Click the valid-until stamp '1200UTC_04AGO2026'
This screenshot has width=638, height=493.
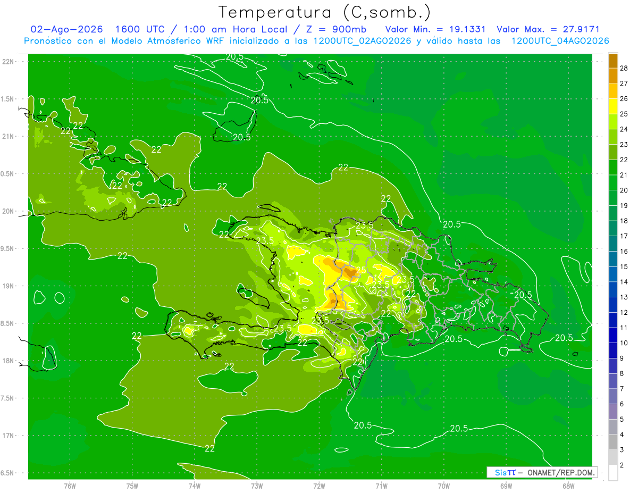(x=560, y=41)
